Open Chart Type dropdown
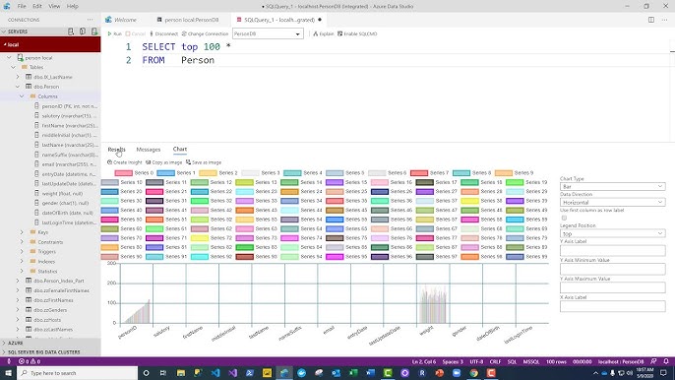The width and height of the screenshot is (675, 380). click(613, 186)
